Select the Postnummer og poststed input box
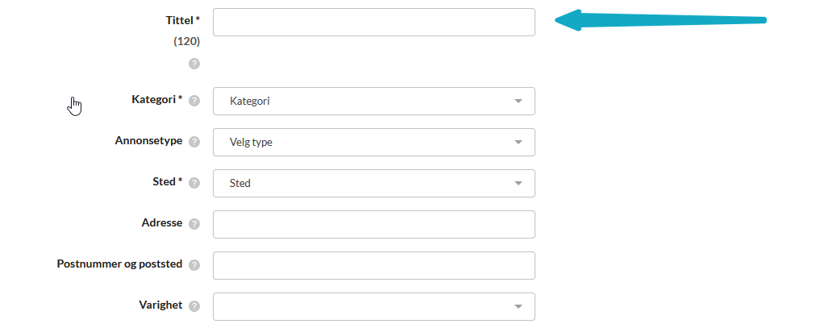 [373, 266]
